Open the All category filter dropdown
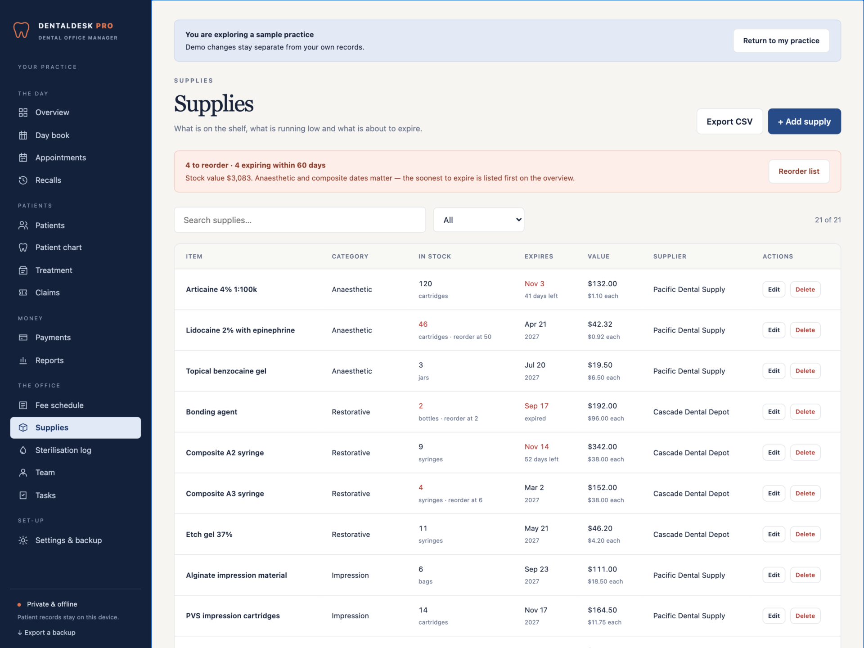Viewport: 864px width, 648px height. click(478, 220)
